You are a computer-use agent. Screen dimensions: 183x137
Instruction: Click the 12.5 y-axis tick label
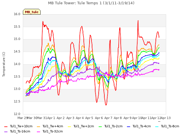coord(17,102)
